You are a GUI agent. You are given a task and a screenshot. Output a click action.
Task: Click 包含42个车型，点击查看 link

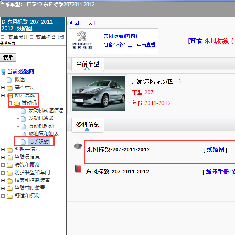pyautogui.click(x=129, y=45)
